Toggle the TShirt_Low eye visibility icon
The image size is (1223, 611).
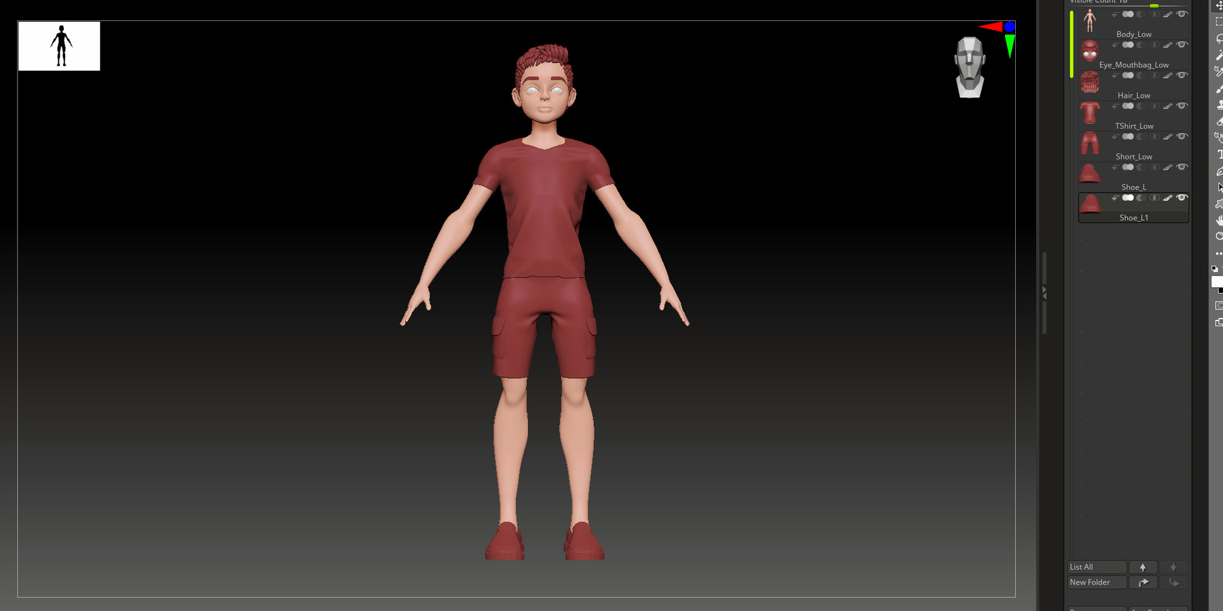1182,106
